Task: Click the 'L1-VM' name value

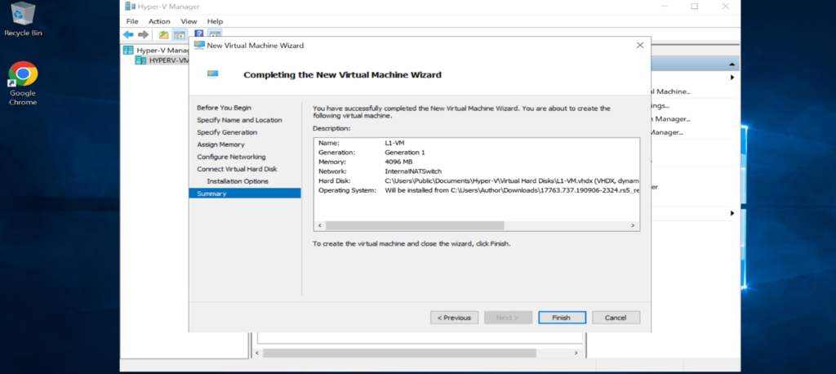Action: coord(394,143)
